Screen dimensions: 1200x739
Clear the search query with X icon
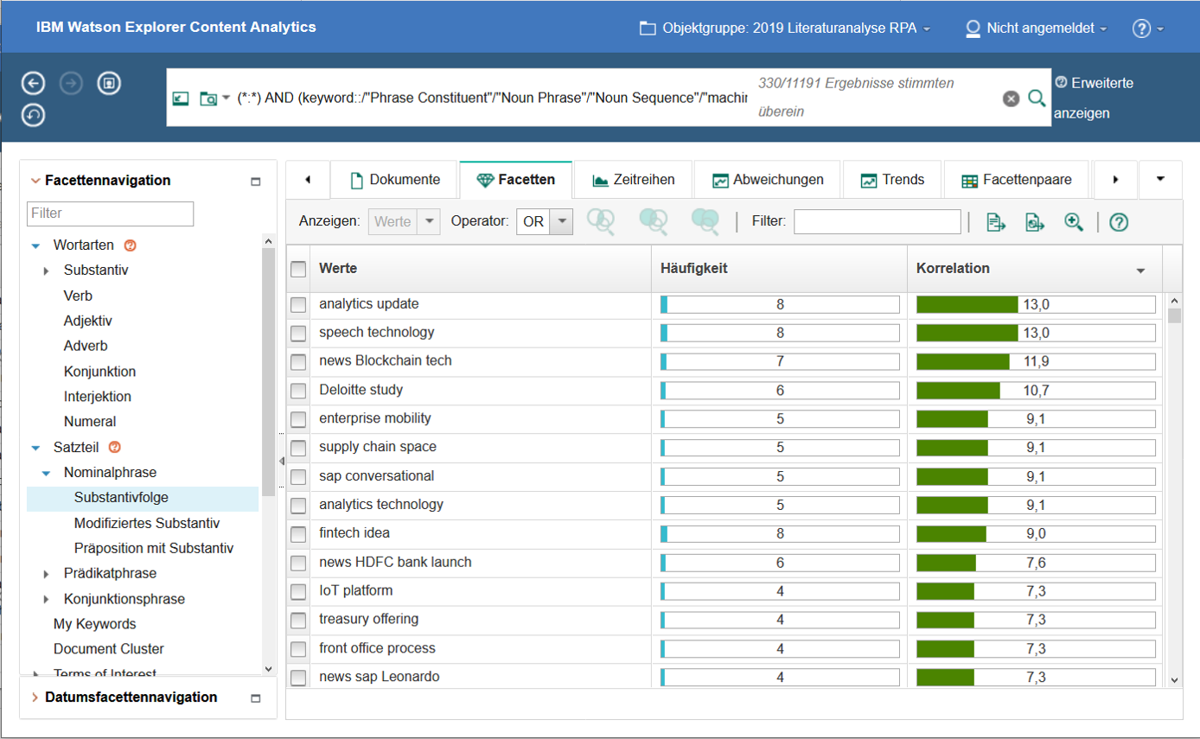(x=1011, y=99)
